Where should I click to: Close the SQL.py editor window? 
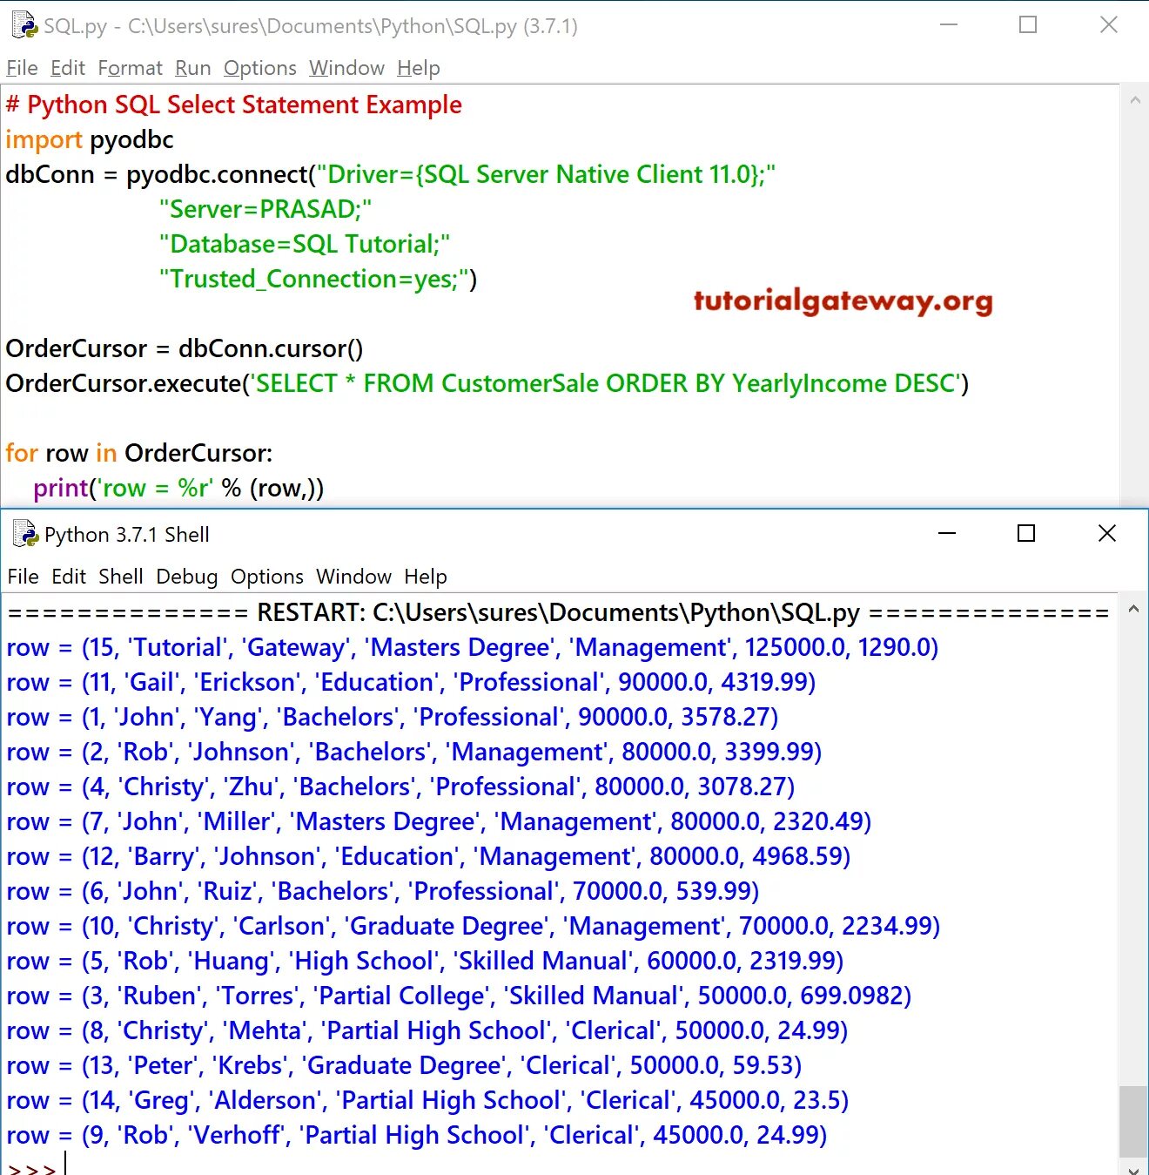1108,24
